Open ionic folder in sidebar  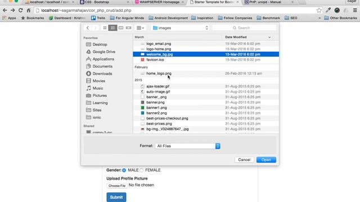(x=93, y=117)
